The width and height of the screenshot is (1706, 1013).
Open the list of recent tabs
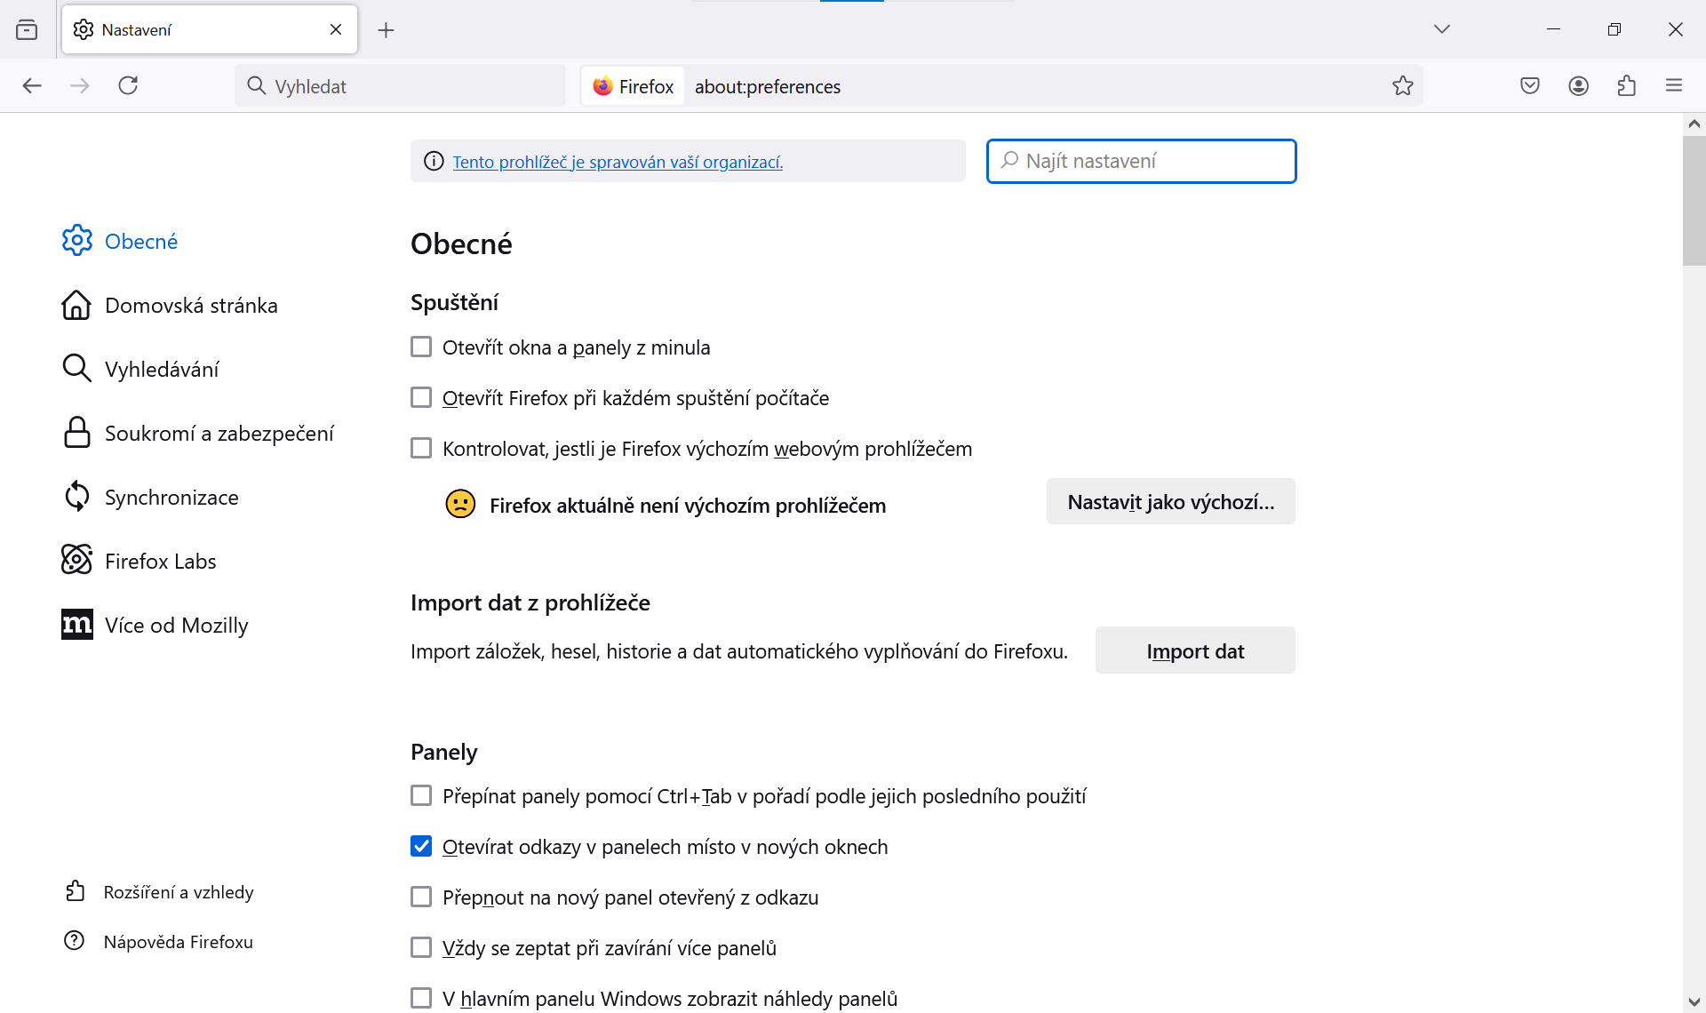coord(27,29)
